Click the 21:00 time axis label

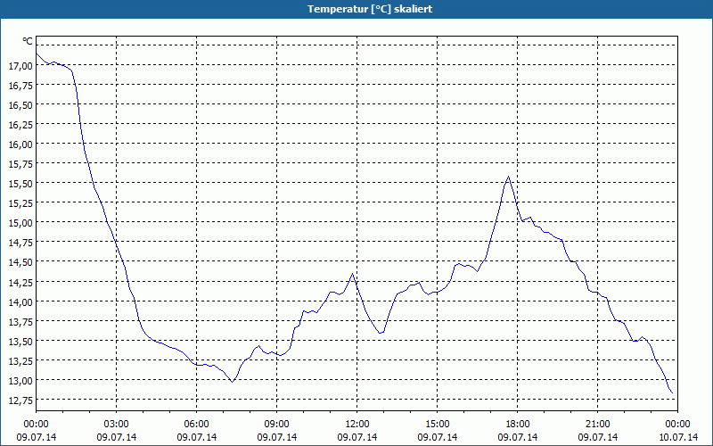(x=597, y=424)
